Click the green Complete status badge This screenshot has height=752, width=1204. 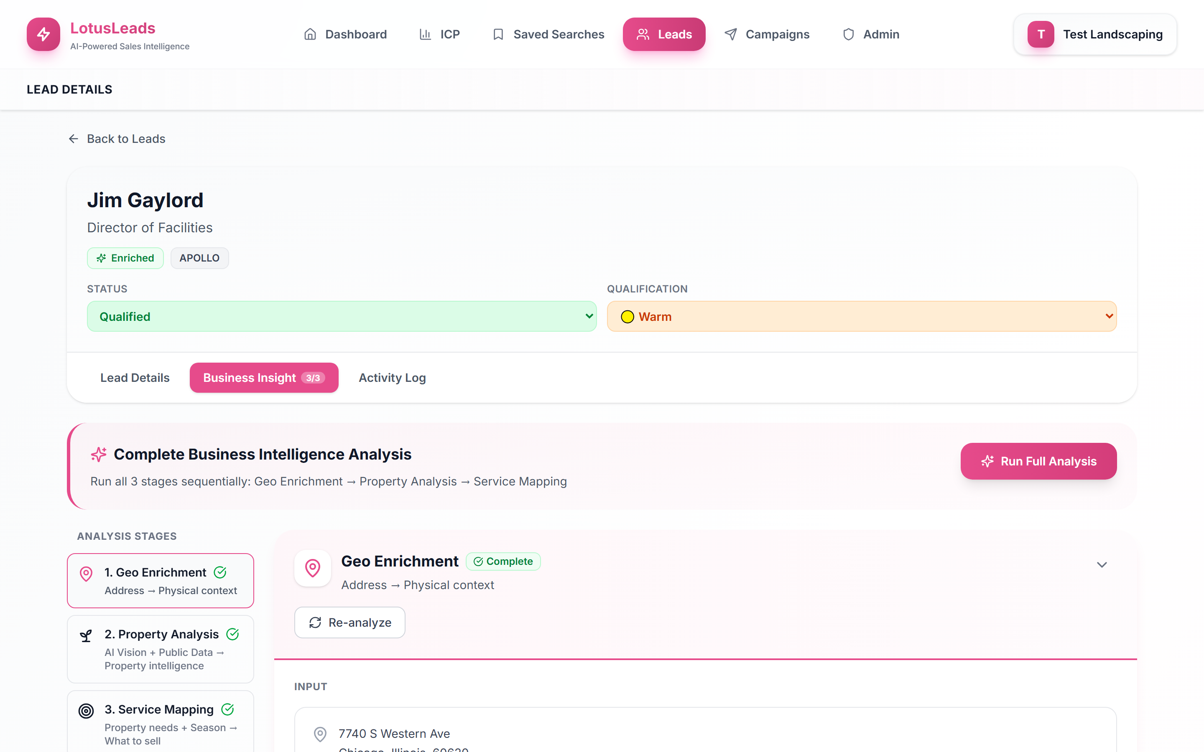pyautogui.click(x=503, y=561)
